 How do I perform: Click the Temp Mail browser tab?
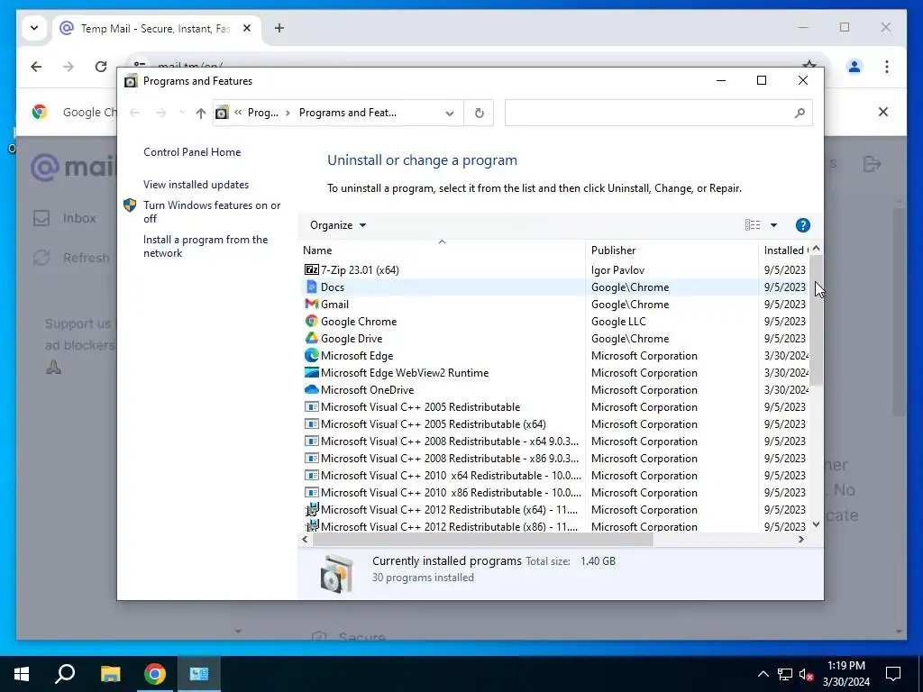point(155,28)
